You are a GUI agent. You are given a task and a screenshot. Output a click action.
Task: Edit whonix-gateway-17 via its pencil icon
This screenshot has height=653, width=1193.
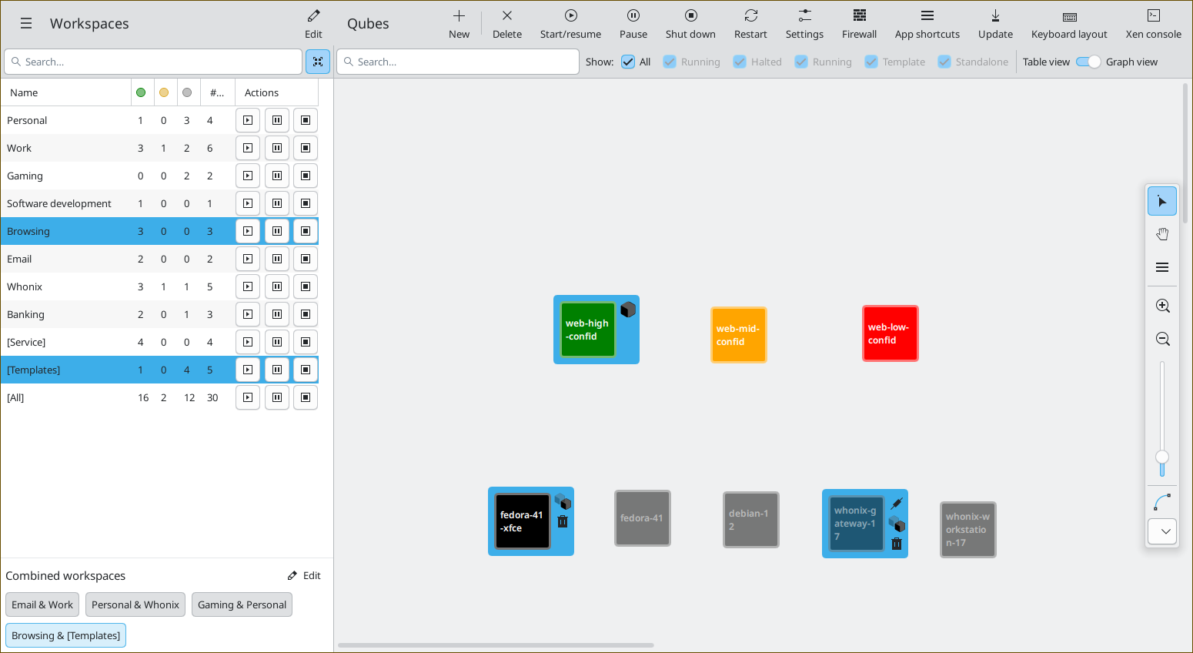click(896, 503)
